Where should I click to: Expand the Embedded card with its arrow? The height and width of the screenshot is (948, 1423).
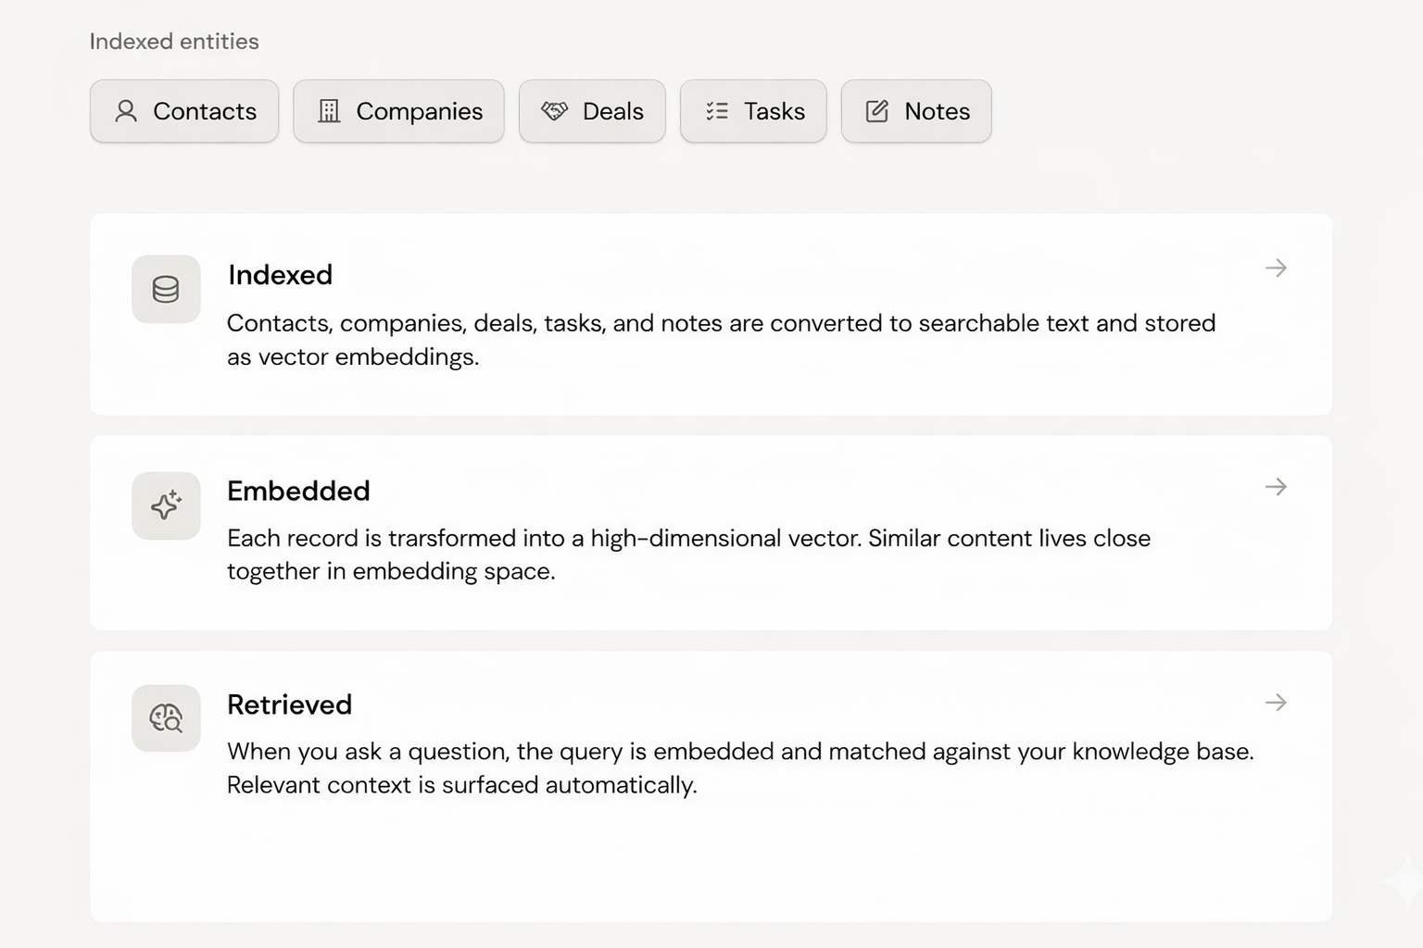(1276, 486)
